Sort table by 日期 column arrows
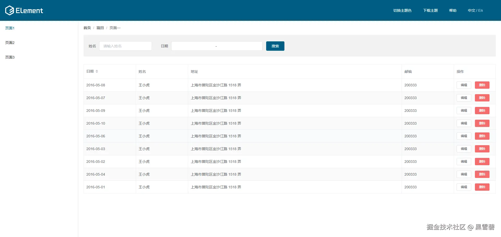Image resolution: width=501 pixels, height=237 pixels. click(97, 71)
